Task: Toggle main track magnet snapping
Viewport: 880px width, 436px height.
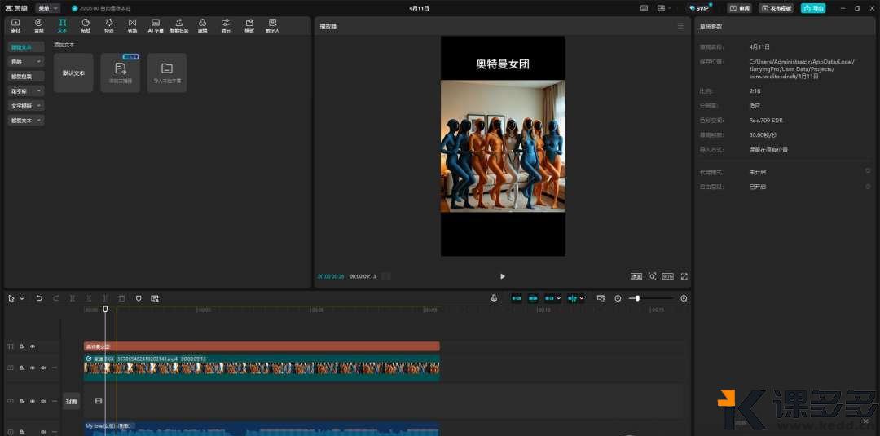Action: 517,298
